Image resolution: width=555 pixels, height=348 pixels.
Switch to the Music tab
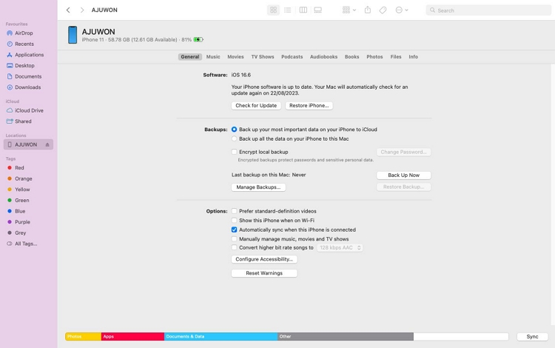[213, 57]
